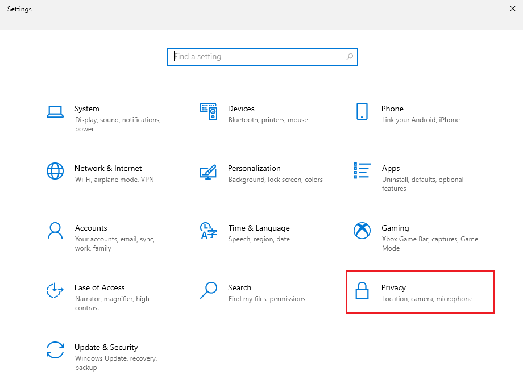Open Accounts using the person icon

[55, 231]
